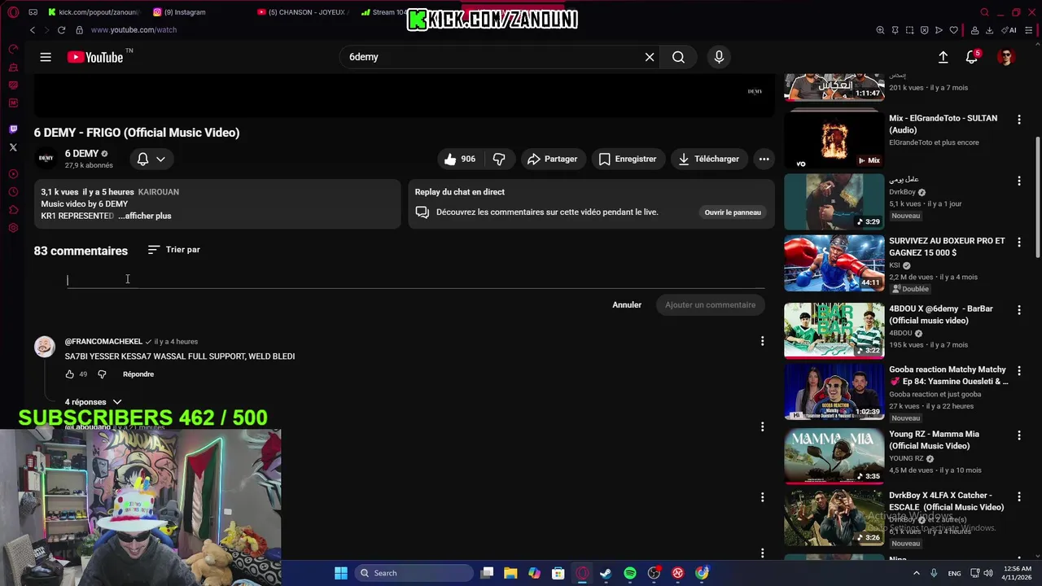Expand description with ...afficher plus
Image resolution: width=1042 pixels, height=586 pixels.
pyautogui.click(x=145, y=216)
